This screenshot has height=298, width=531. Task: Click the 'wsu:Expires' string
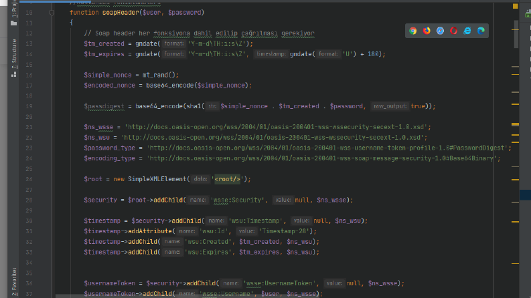point(208,252)
